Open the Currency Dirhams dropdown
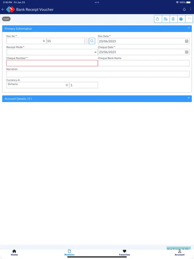This screenshot has height=259, width=194. click(x=38, y=85)
